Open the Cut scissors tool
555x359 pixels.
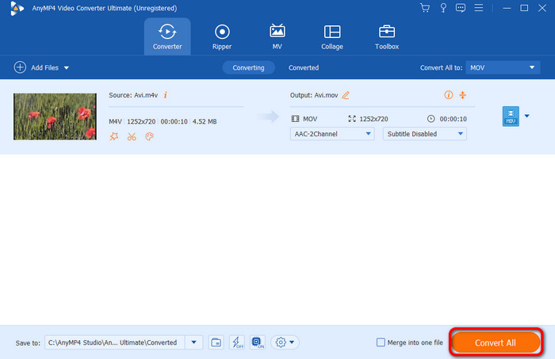tap(132, 136)
